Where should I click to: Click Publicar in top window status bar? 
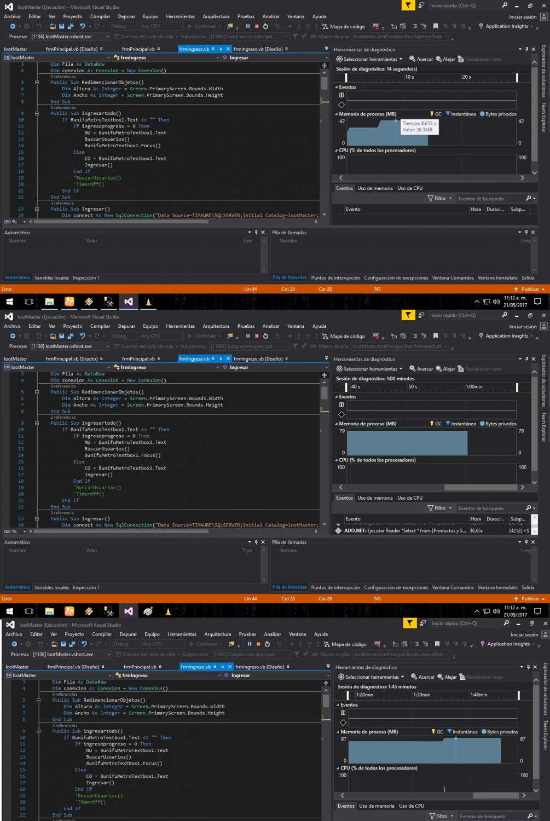(x=529, y=289)
